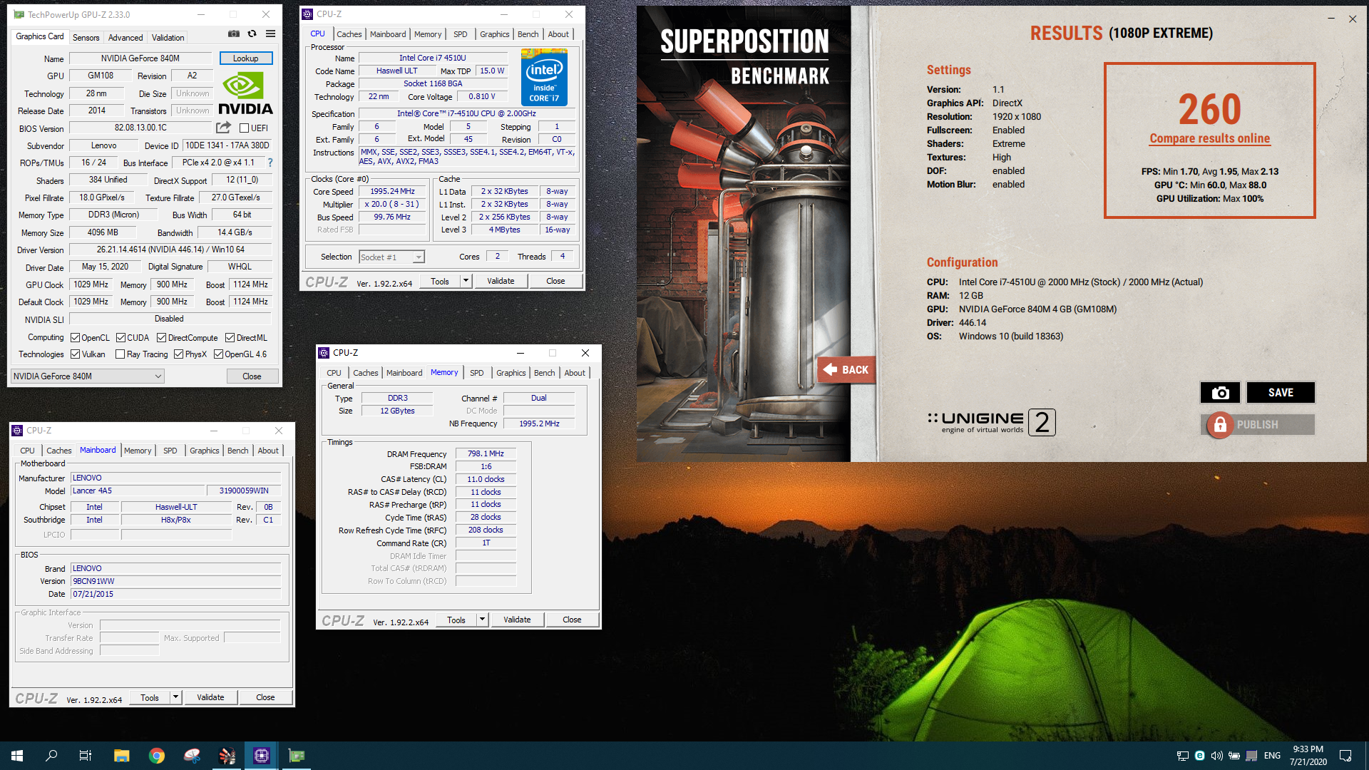Toggle the OpenGL 4.6 checkbox
Image resolution: width=1369 pixels, height=770 pixels.
[218, 354]
